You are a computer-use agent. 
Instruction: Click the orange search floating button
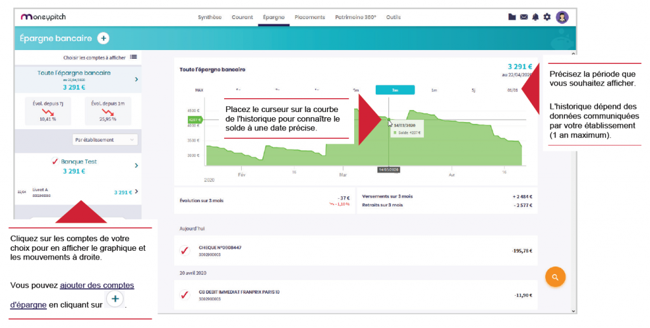click(x=555, y=277)
